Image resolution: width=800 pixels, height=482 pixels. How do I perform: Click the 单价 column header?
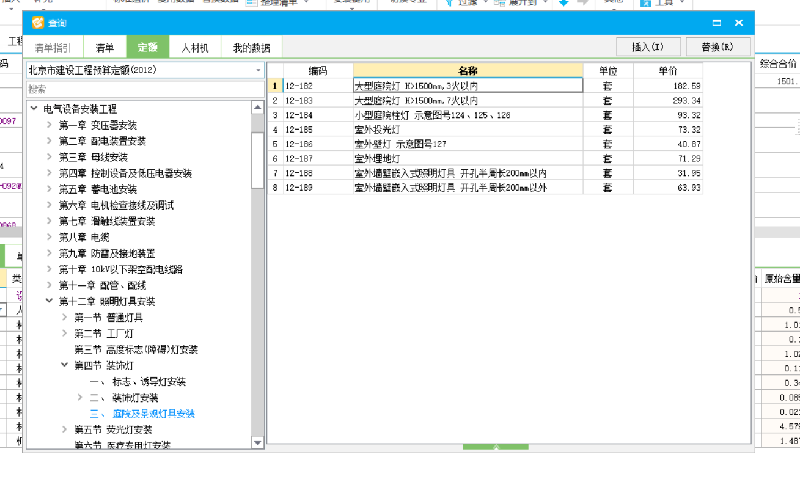click(x=668, y=70)
